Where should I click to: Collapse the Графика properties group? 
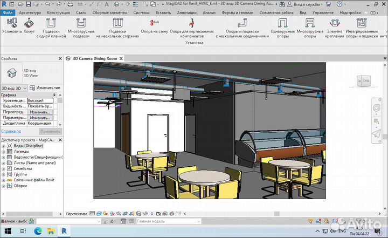(x=54, y=95)
